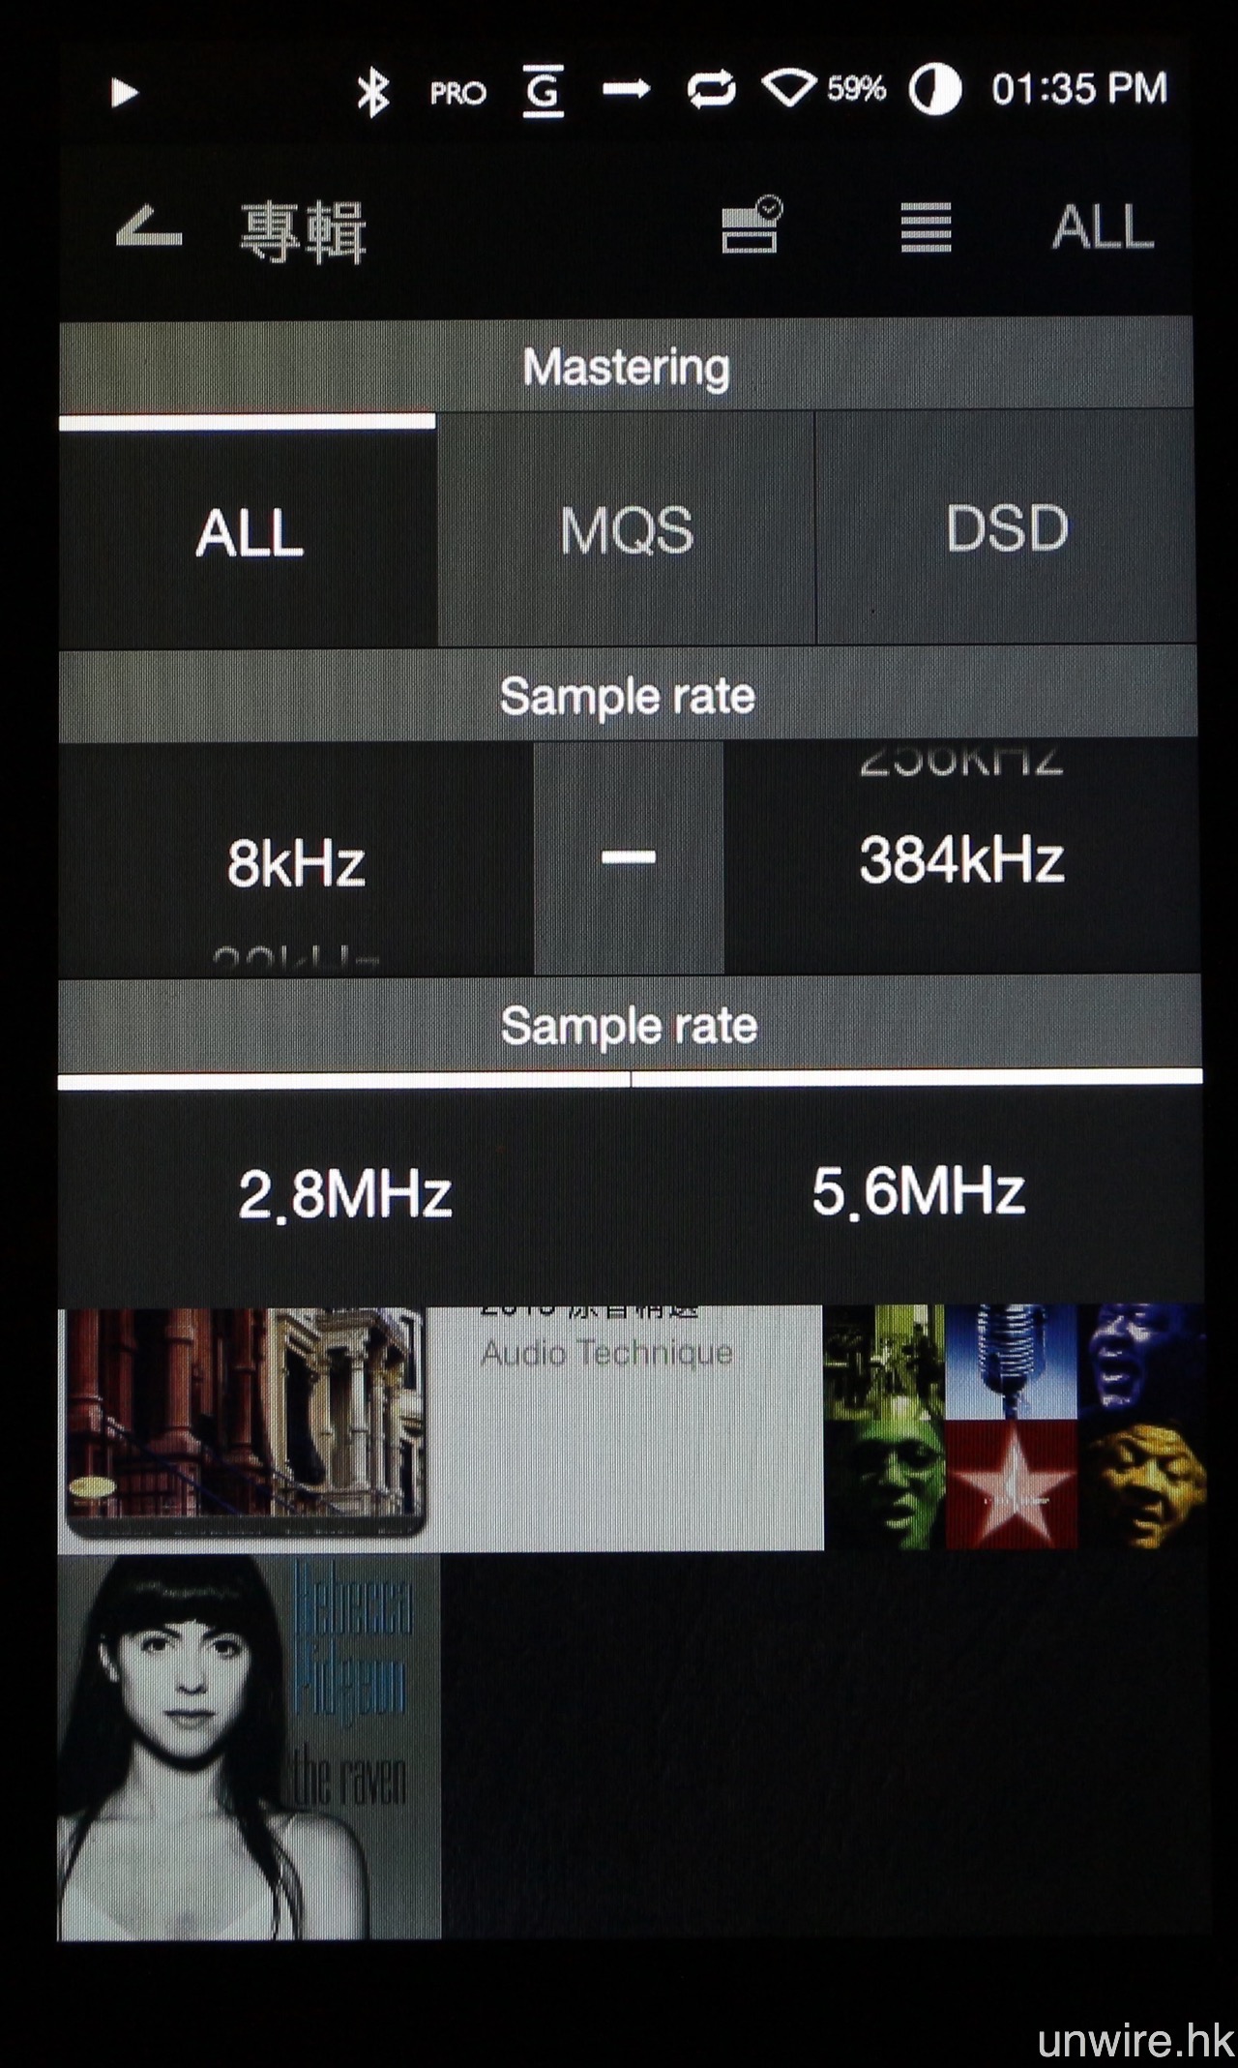
Task: Tap the repeat mode icon
Action: pyautogui.click(x=711, y=91)
